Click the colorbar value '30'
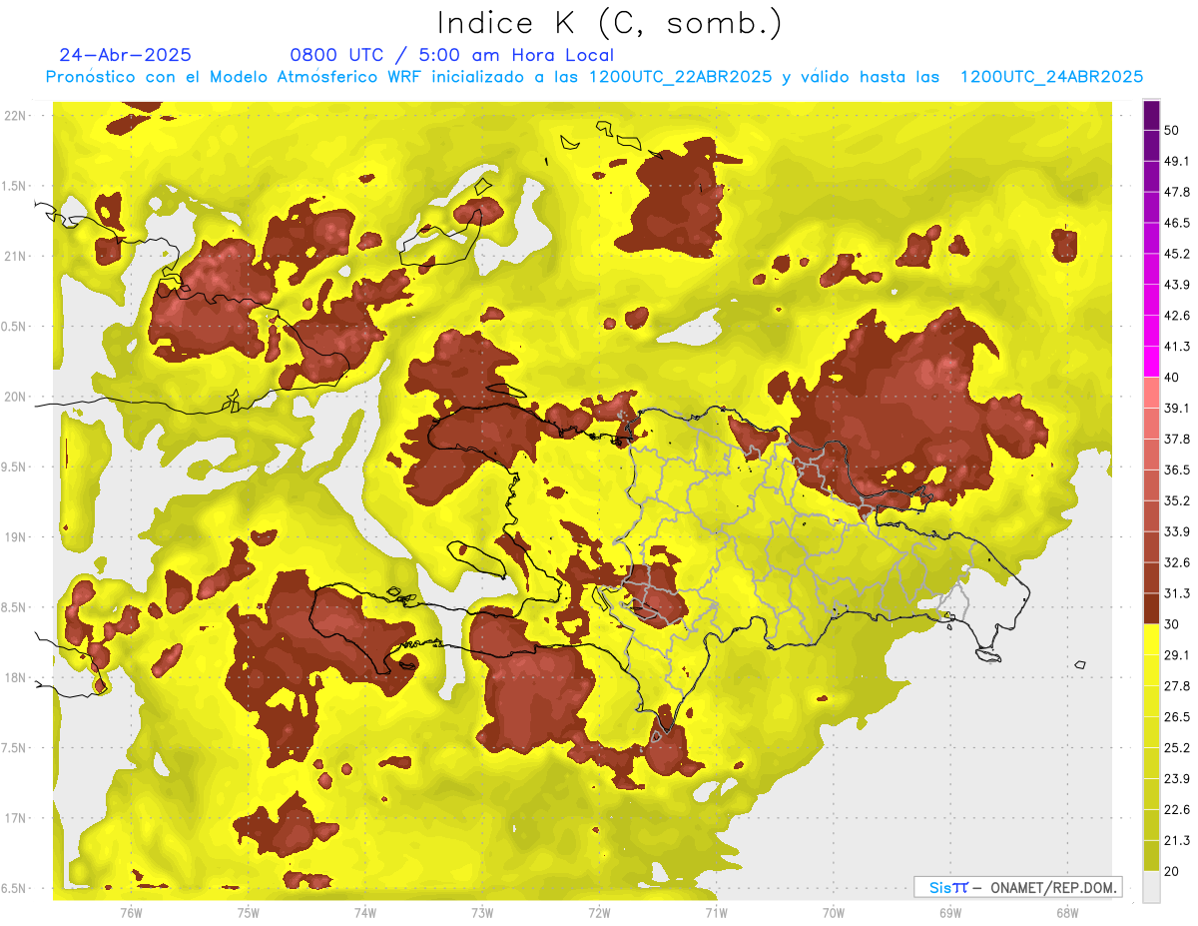1198x926 pixels. (1172, 624)
